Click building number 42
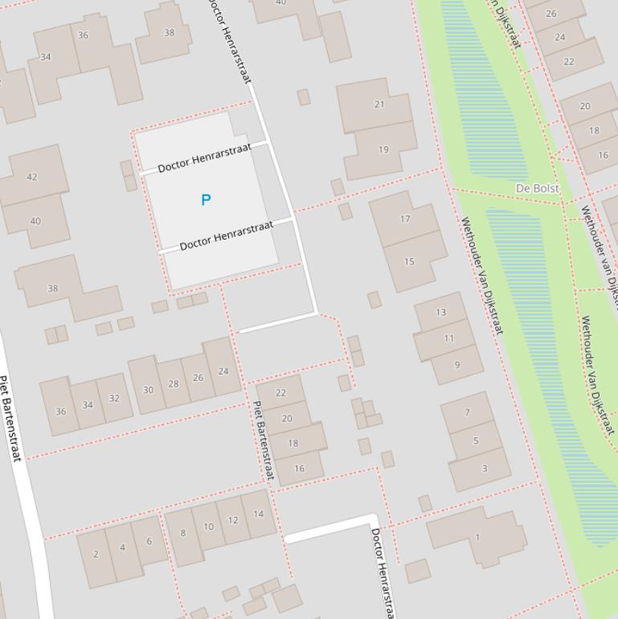 coord(32,177)
